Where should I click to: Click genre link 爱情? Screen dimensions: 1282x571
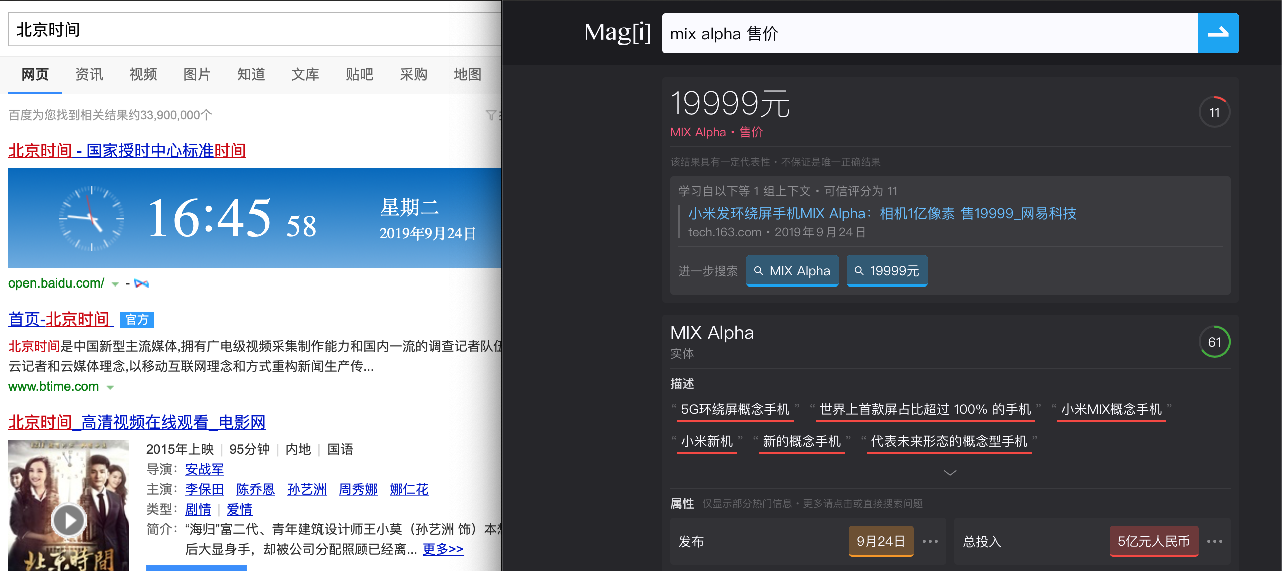[x=240, y=509]
